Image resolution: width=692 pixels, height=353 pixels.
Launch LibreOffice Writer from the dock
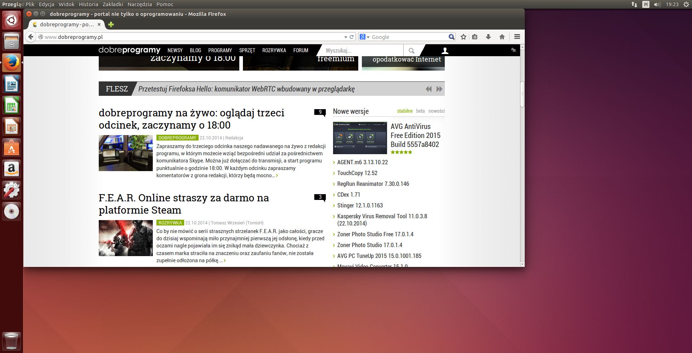point(12,84)
